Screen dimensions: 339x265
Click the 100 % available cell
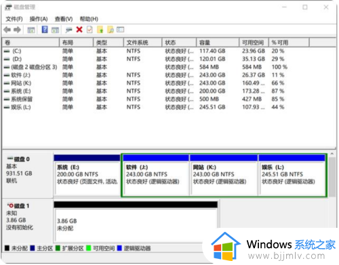279,67
